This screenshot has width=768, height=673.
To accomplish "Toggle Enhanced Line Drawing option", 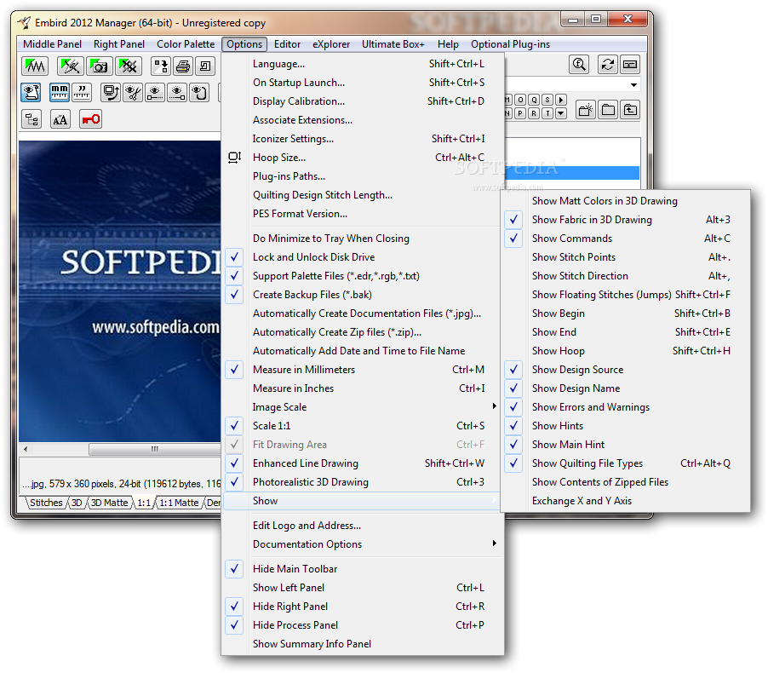I will coord(363,463).
